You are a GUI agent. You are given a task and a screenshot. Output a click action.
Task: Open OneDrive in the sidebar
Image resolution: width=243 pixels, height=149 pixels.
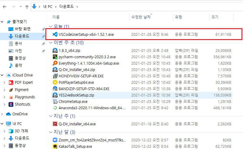pos(20,114)
